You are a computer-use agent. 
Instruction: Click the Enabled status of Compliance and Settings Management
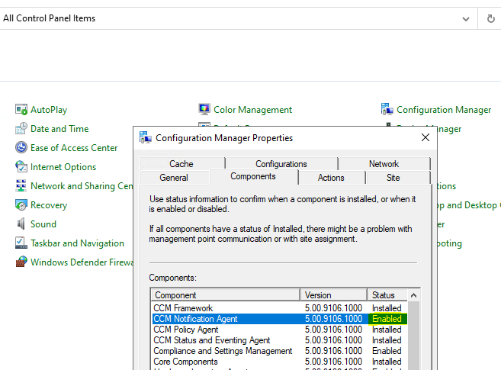[387, 351]
